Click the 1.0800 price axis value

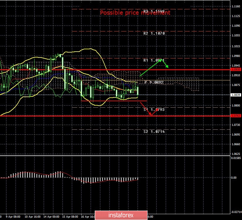click(236, 105)
